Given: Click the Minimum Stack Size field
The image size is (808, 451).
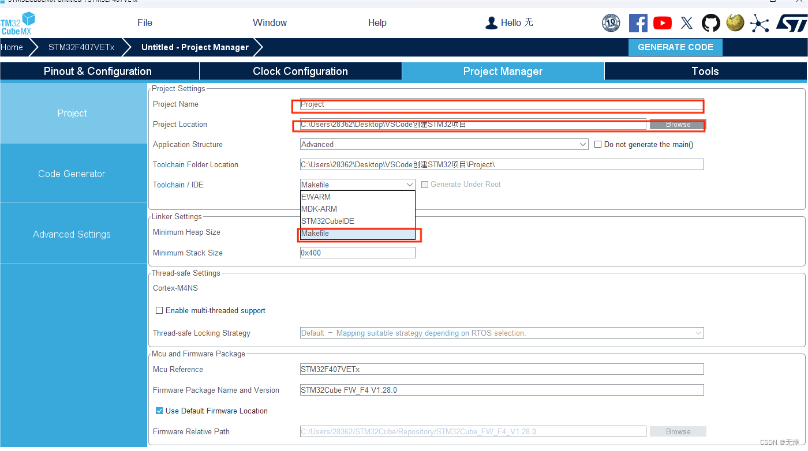Looking at the screenshot, I should (x=357, y=253).
